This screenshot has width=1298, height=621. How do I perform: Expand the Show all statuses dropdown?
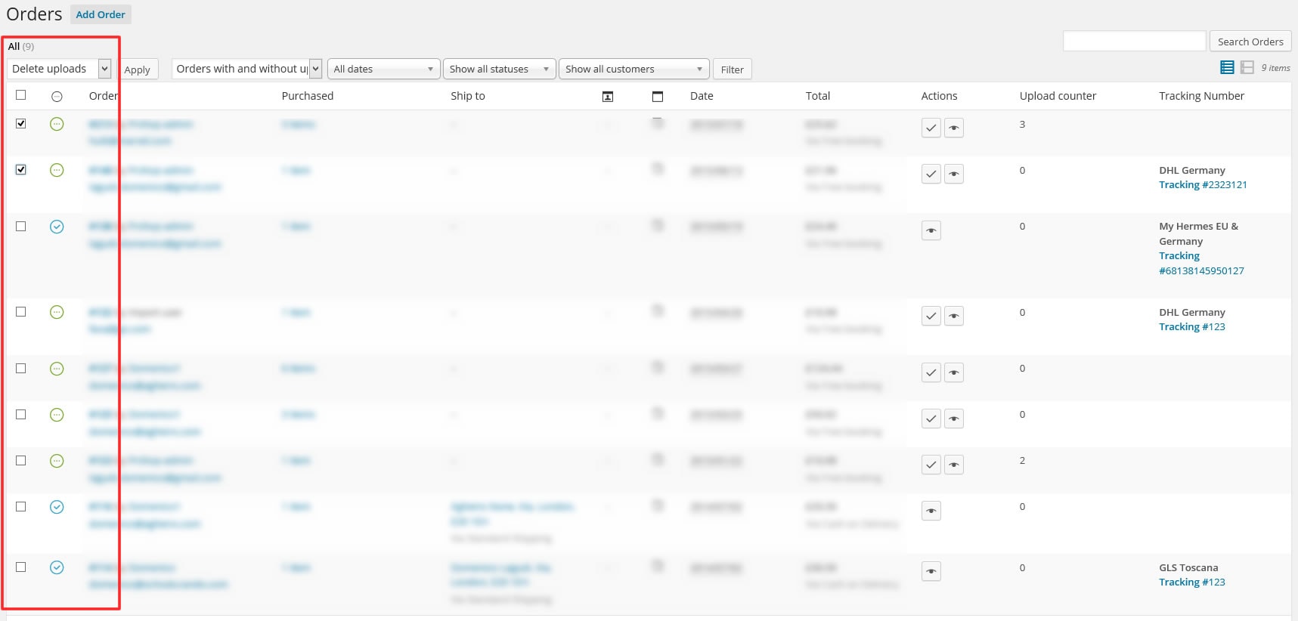click(x=500, y=69)
